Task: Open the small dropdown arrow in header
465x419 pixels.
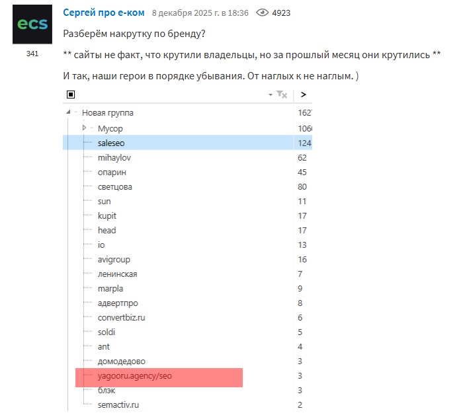Action: click(271, 95)
